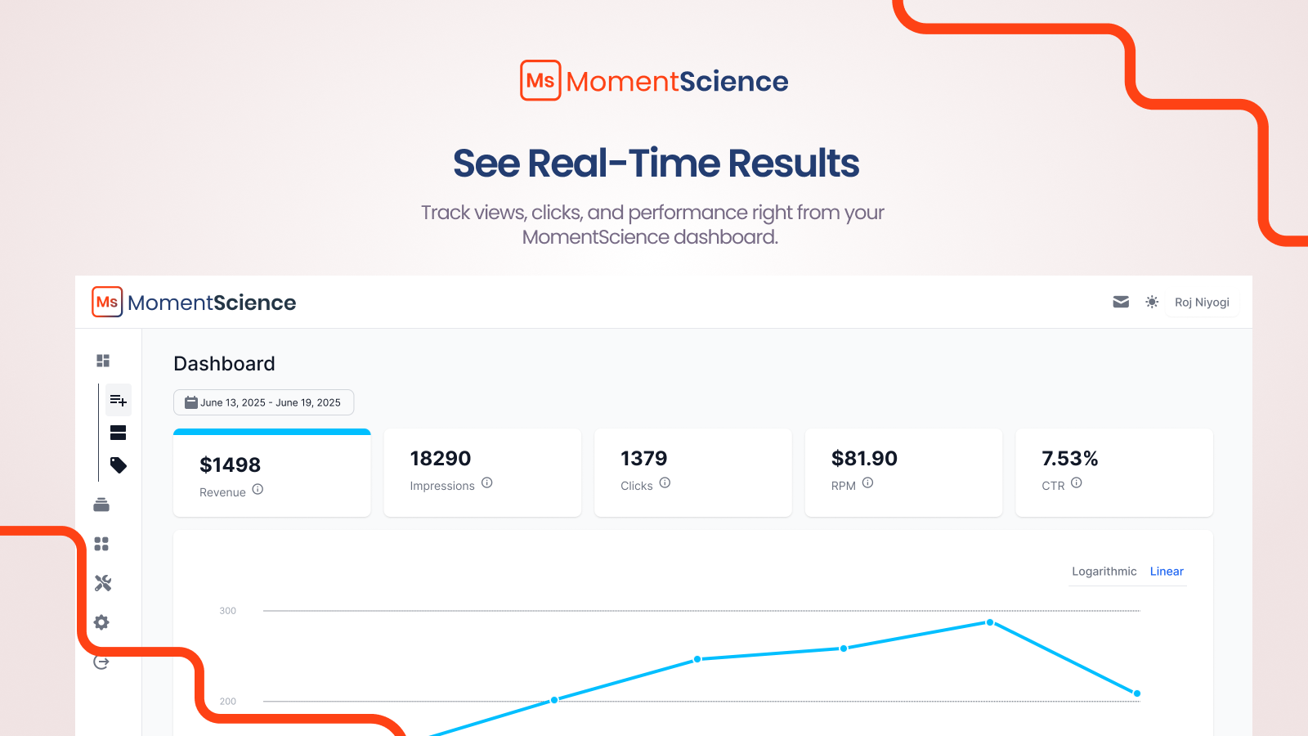Select the $1498 Revenue metric card
Image resolution: width=1308 pixels, height=736 pixels.
pos(272,473)
